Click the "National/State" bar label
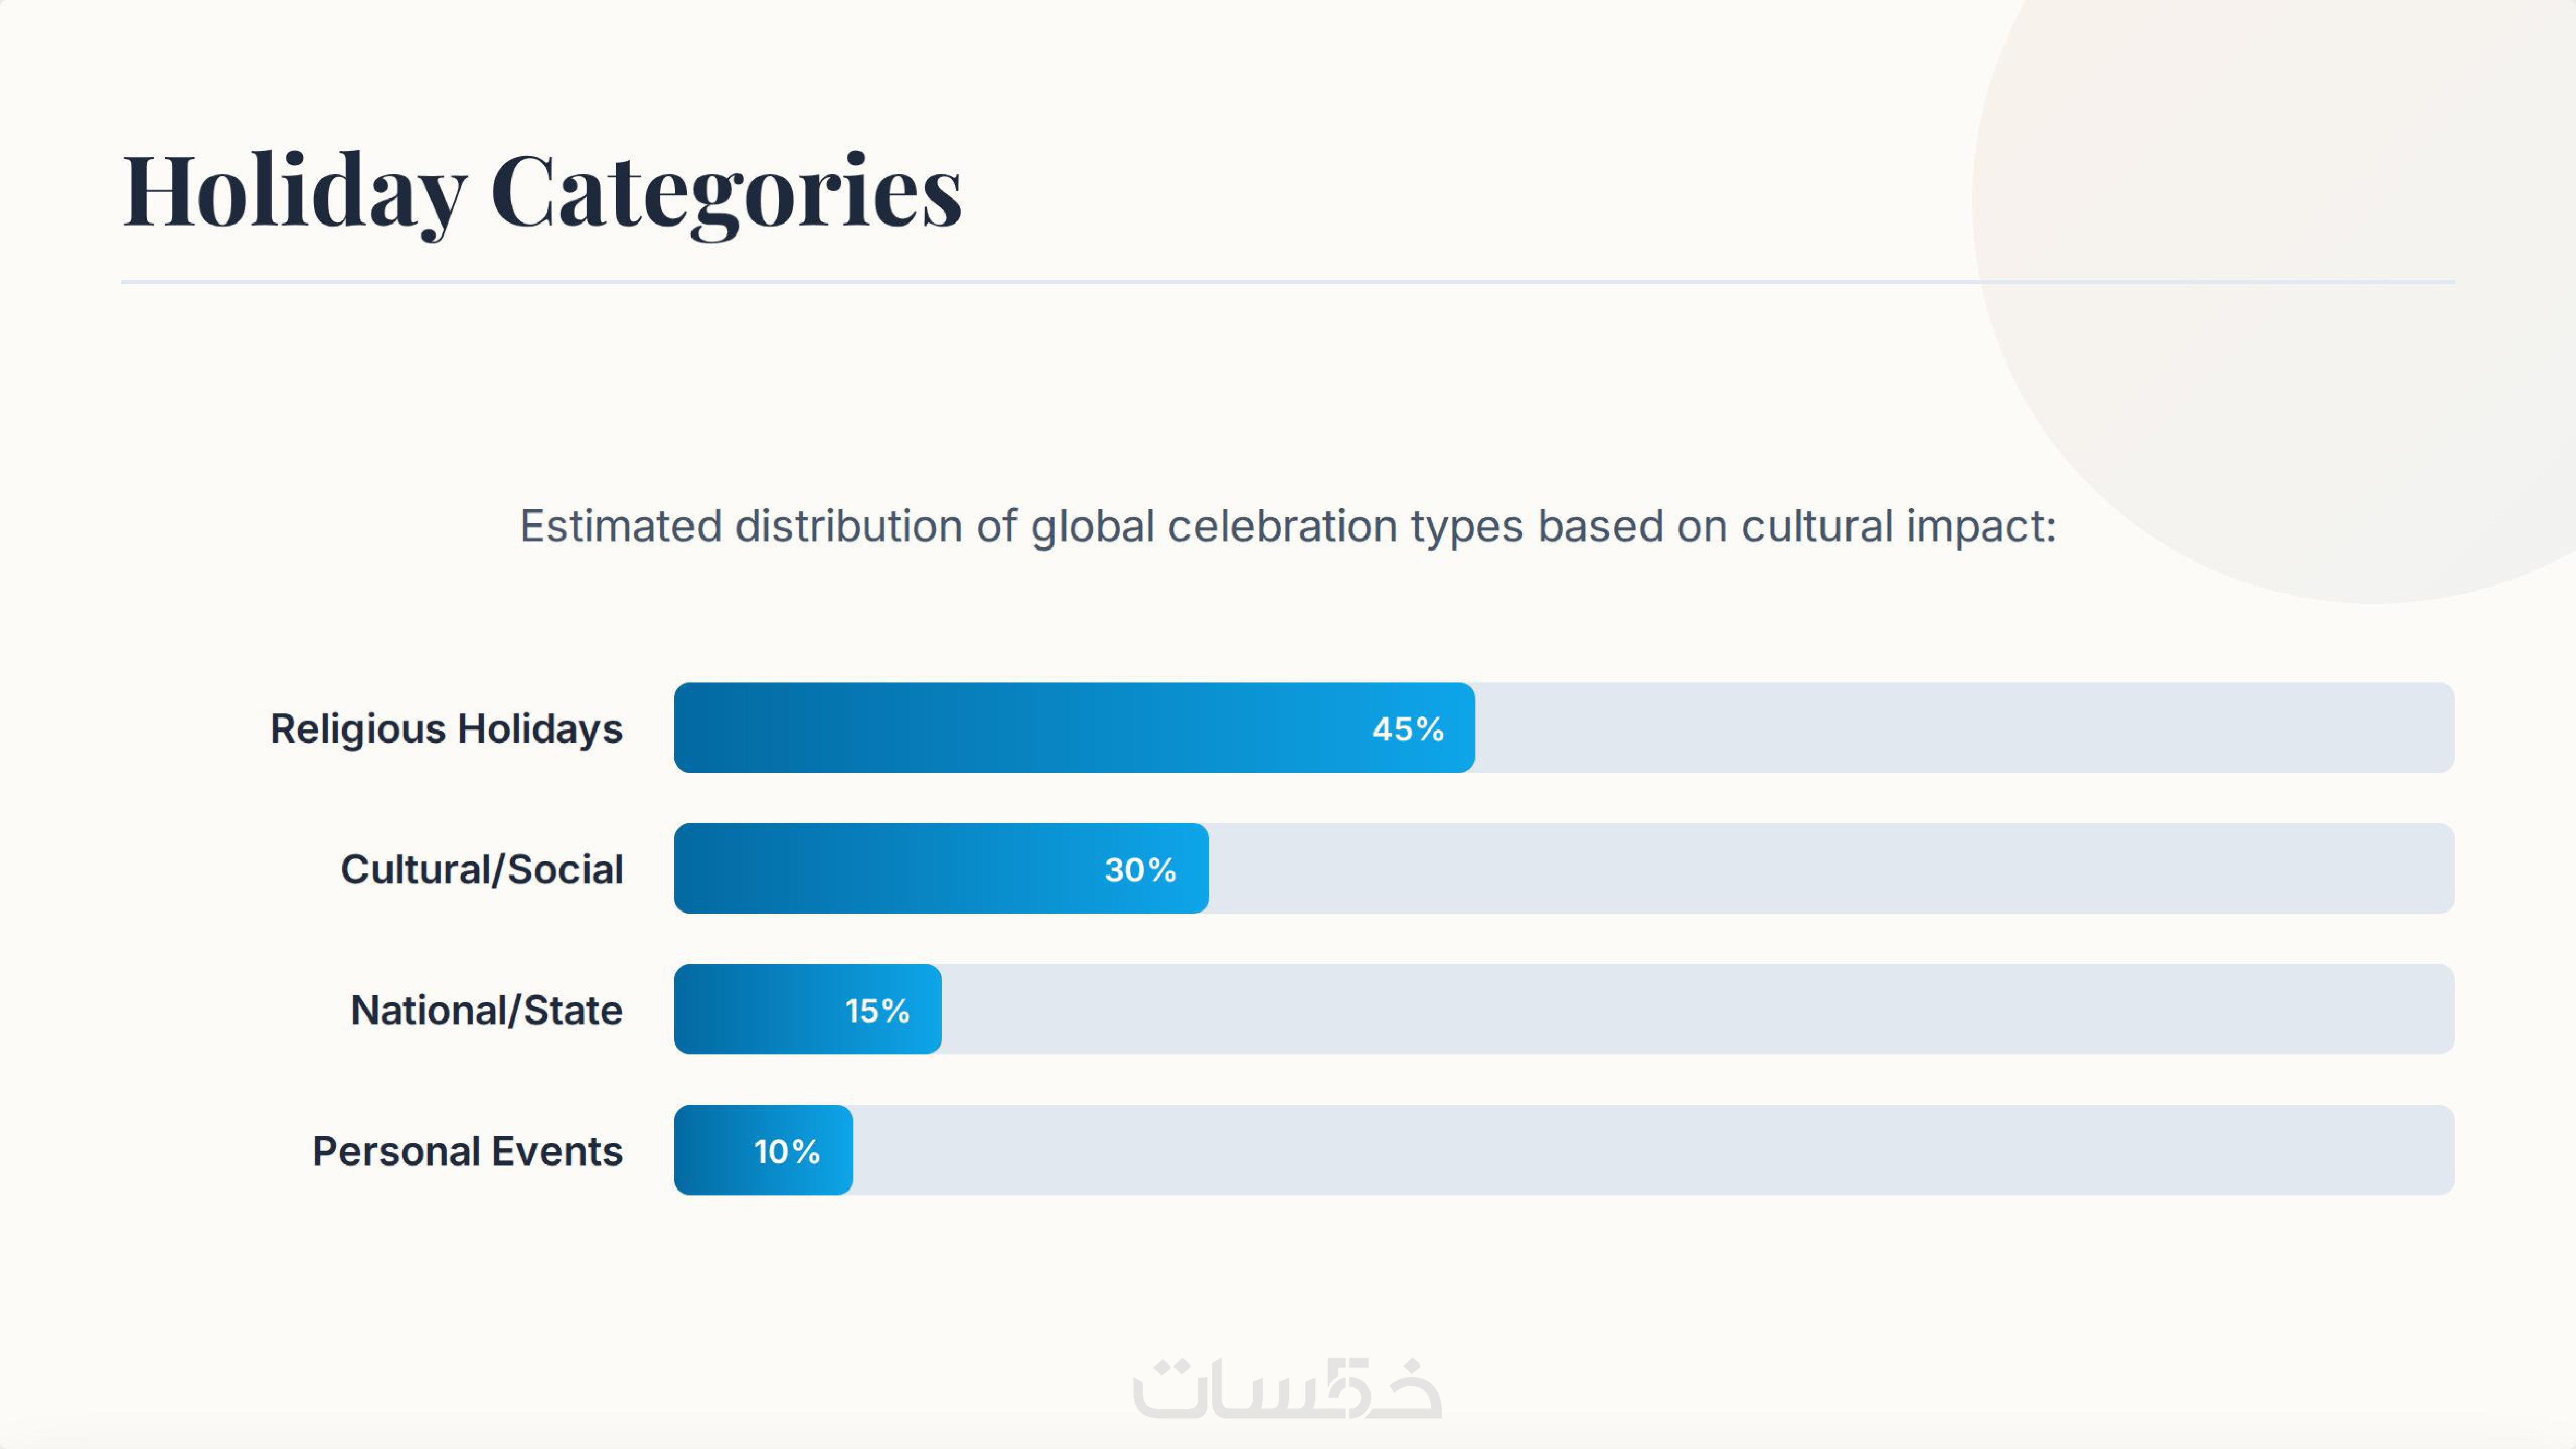This screenshot has width=2576, height=1449. [x=486, y=1010]
